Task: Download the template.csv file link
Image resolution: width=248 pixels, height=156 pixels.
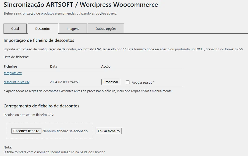Action: 13,73
